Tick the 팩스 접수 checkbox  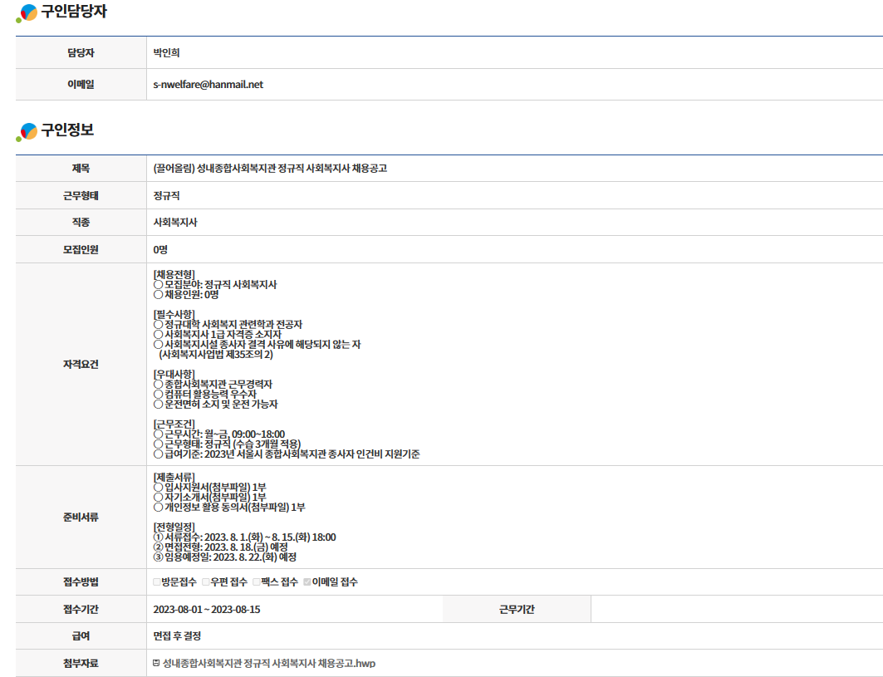click(257, 582)
